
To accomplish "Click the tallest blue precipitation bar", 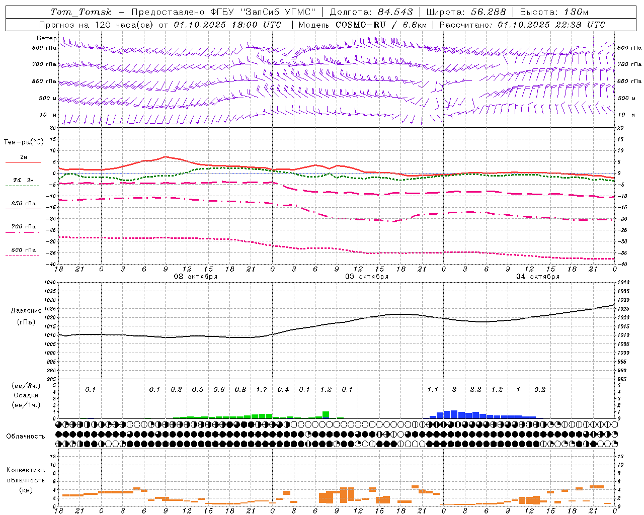I will (x=454, y=414).
